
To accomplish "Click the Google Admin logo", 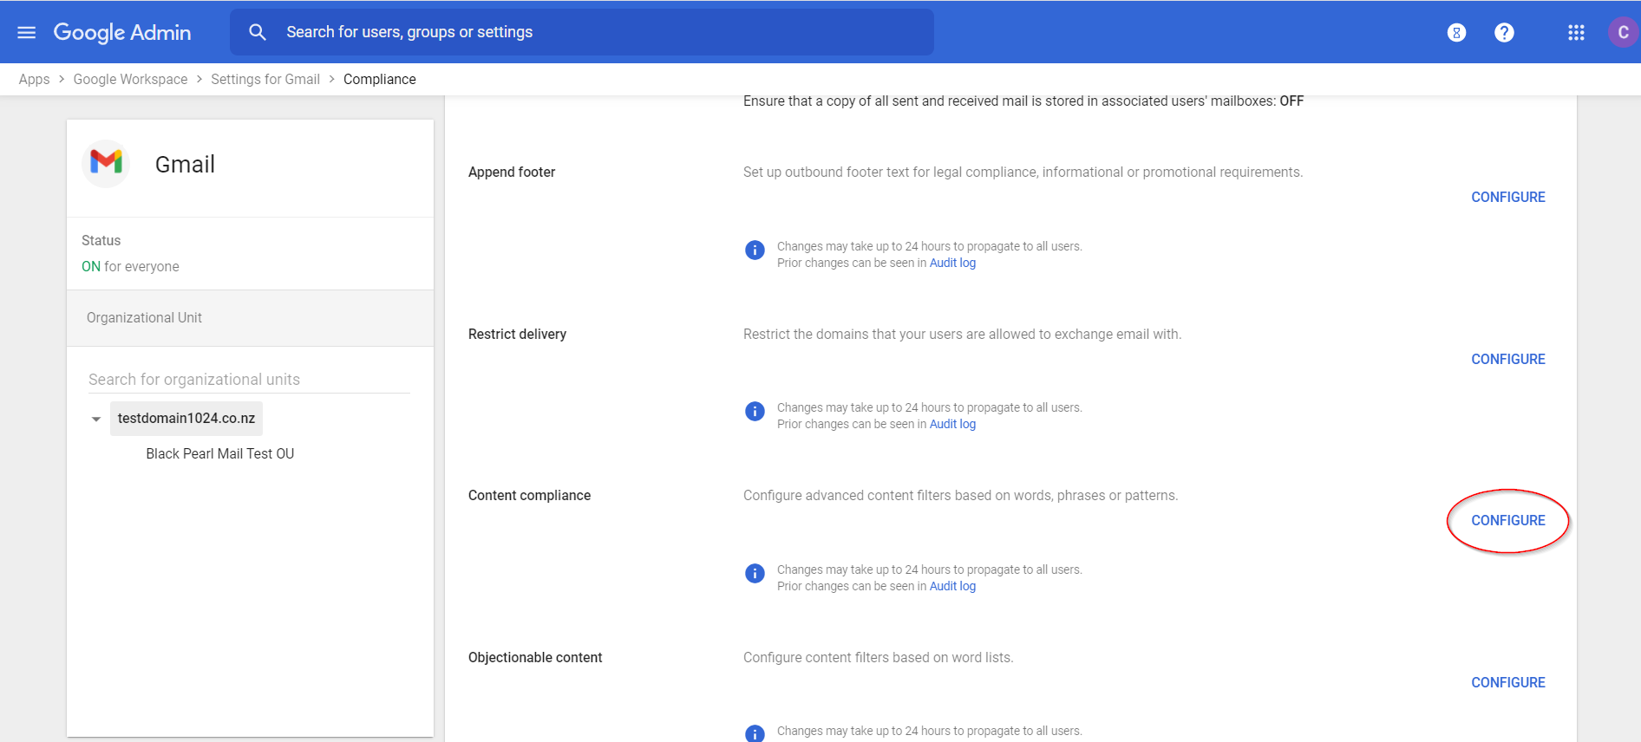I will coord(122,32).
